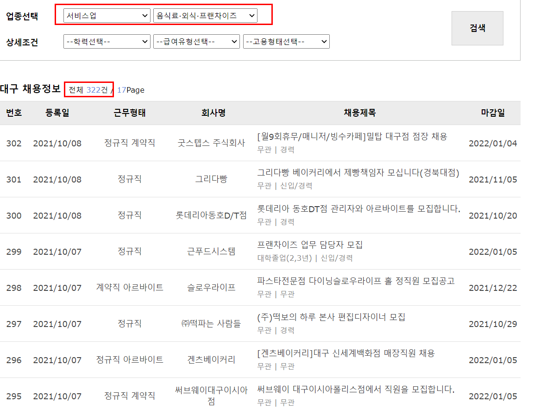Click the 대구 채용정보 heading
Image resolution: width=534 pixels, height=409 pixels.
point(30,89)
